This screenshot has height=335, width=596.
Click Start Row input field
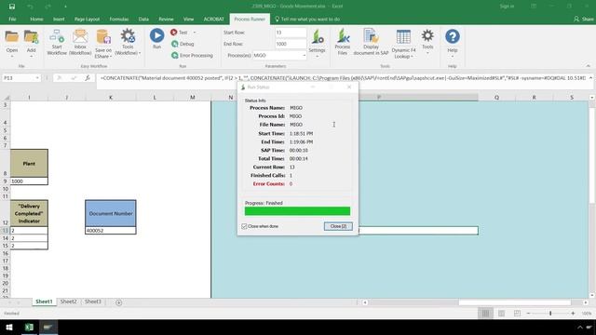[291, 33]
